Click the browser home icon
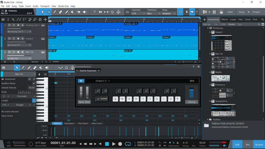The height and width of the screenshot is (149, 265). click(204, 19)
